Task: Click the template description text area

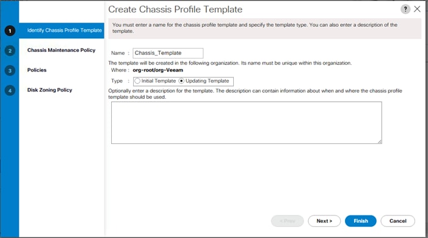Action: [247, 123]
